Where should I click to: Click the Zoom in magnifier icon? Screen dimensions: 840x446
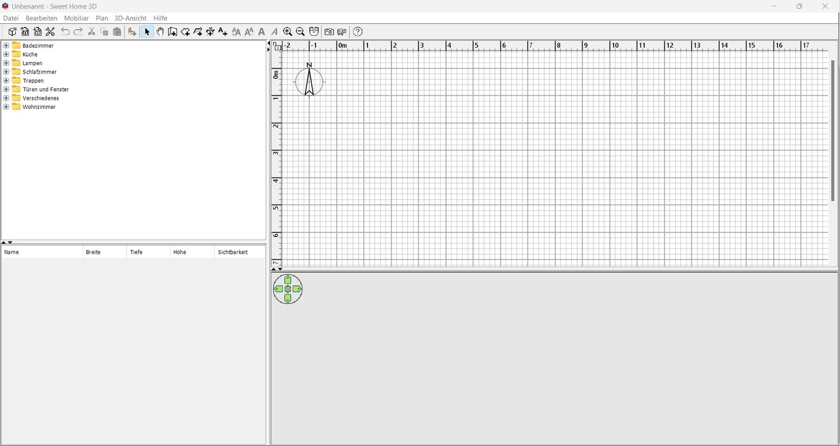(288, 32)
